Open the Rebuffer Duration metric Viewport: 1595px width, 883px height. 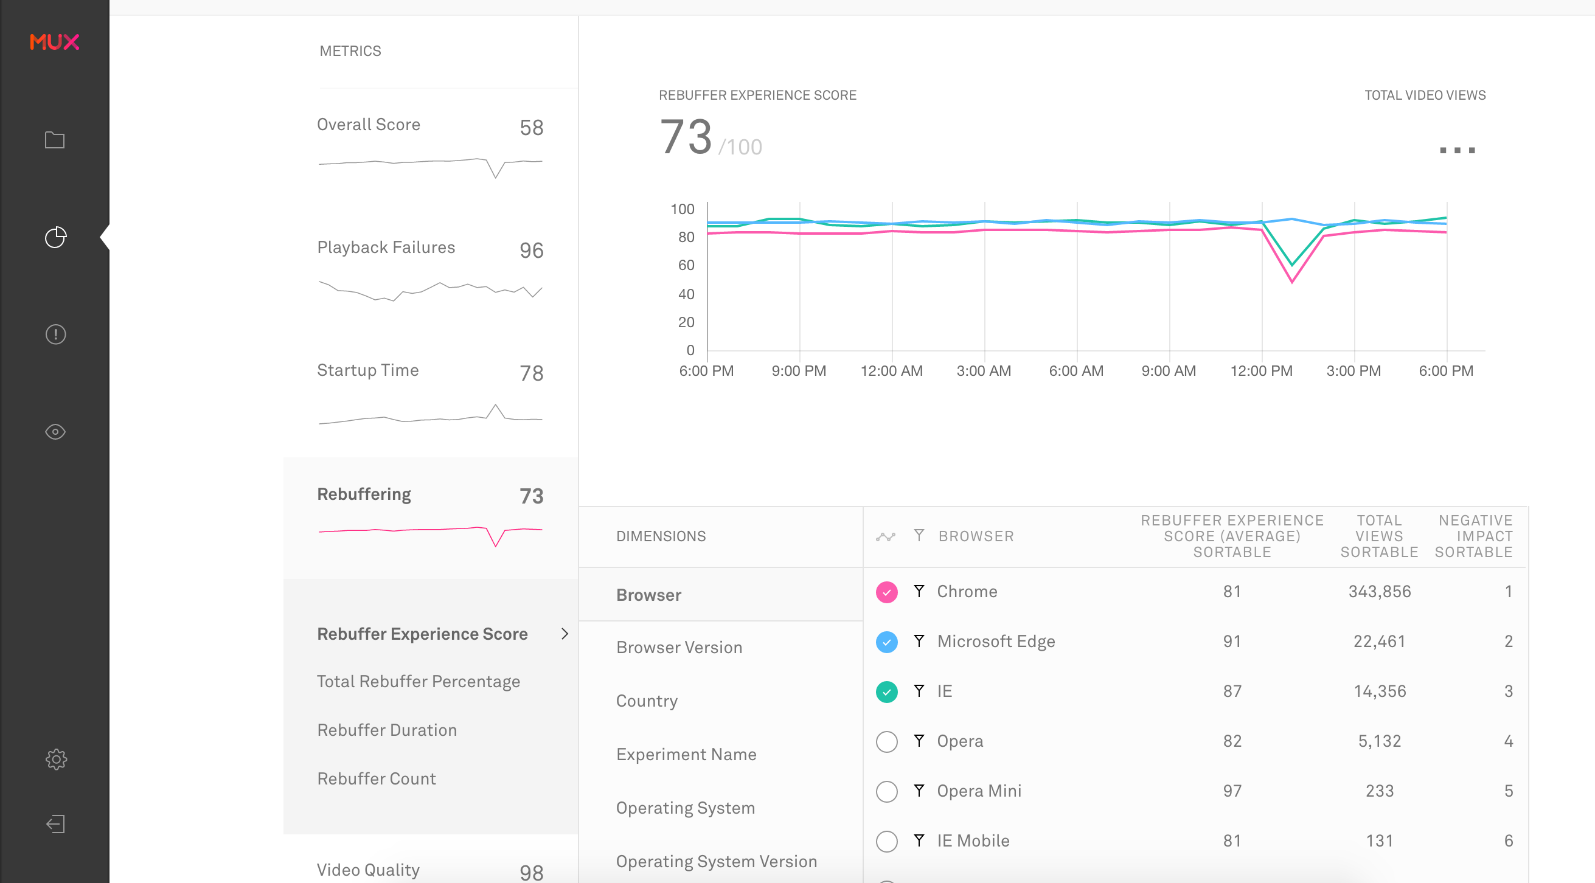pyautogui.click(x=386, y=730)
